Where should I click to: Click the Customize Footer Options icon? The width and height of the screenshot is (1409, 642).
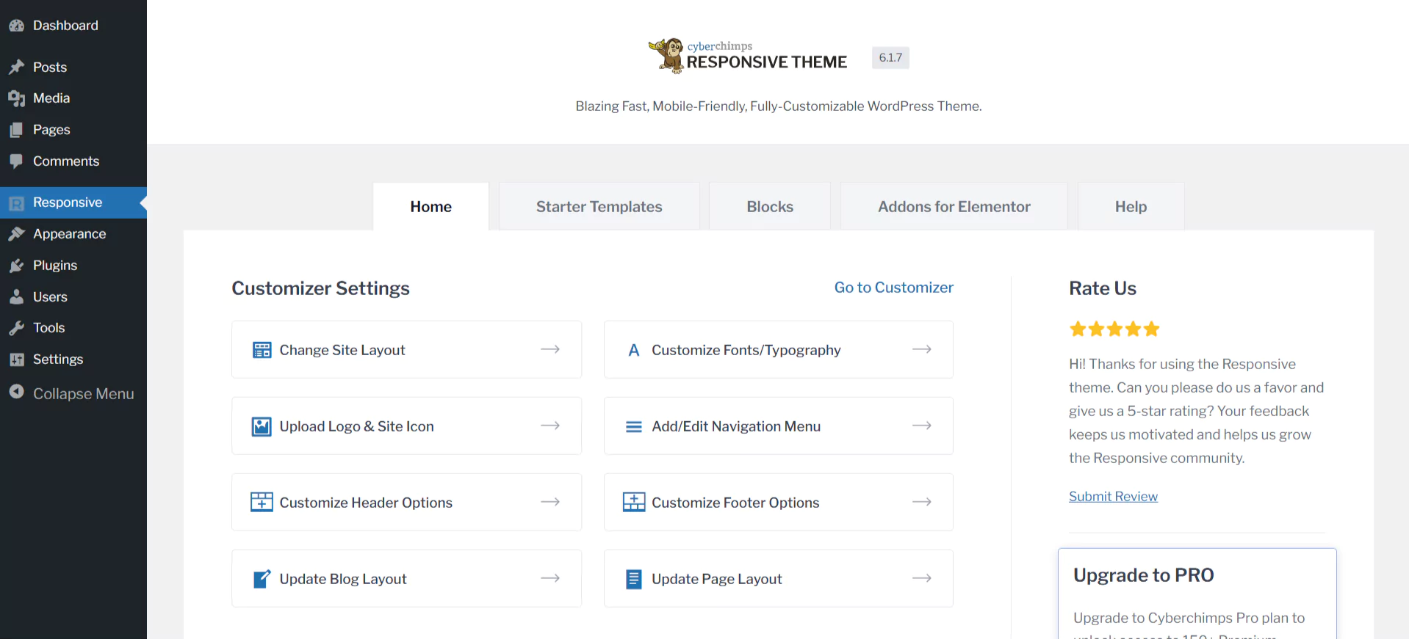point(634,503)
